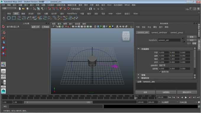Toggle viewport textured display checker icon
The width and height of the screenshot is (201, 113).
[x=107, y=27]
